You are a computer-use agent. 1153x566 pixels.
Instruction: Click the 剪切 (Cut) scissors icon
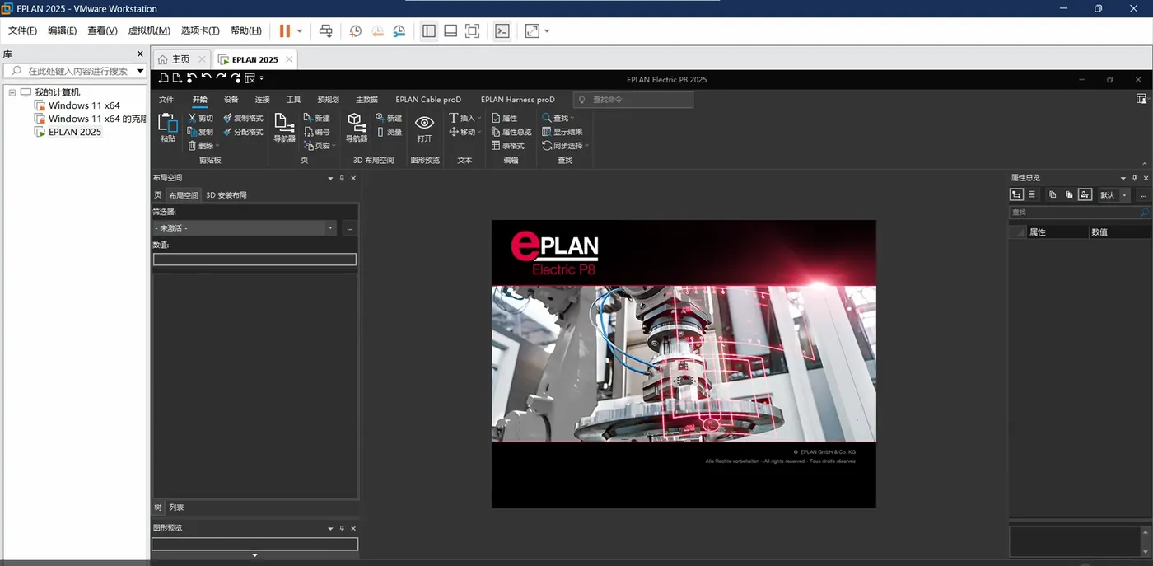click(x=192, y=118)
